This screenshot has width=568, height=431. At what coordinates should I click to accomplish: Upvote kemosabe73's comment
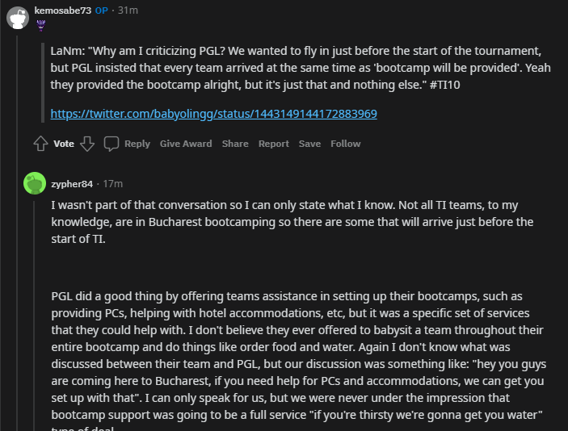40,144
